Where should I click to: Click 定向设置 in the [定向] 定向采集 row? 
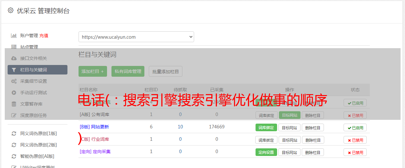click(x=266, y=152)
